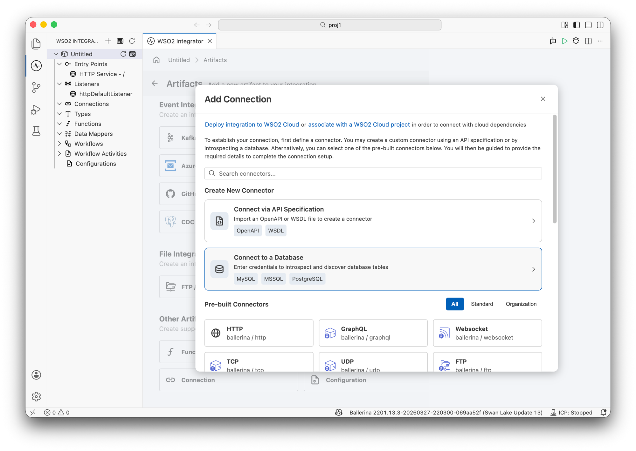Open Connect to a Database option
Image resolution: width=636 pixels, height=451 pixels.
pos(373,269)
